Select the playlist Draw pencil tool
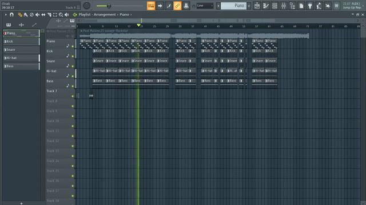The height and width of the screenshot is (205, 366). (x=20, y=15)
